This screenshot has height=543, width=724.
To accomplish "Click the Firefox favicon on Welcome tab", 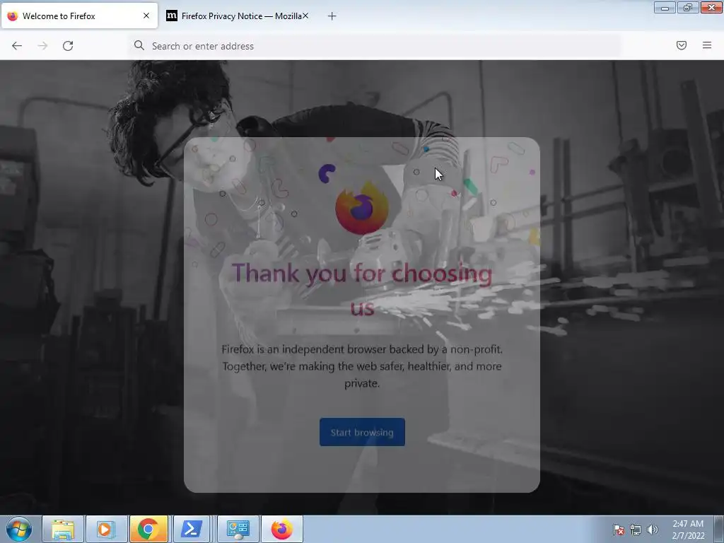I will 13,16.
